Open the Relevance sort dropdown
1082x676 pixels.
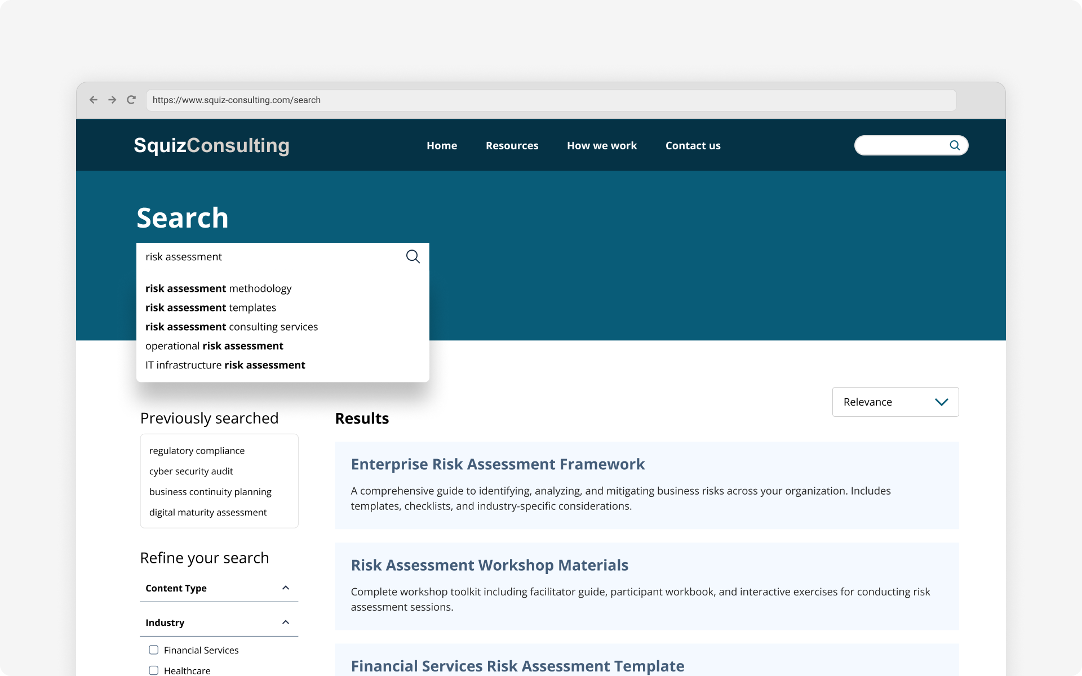895,402
